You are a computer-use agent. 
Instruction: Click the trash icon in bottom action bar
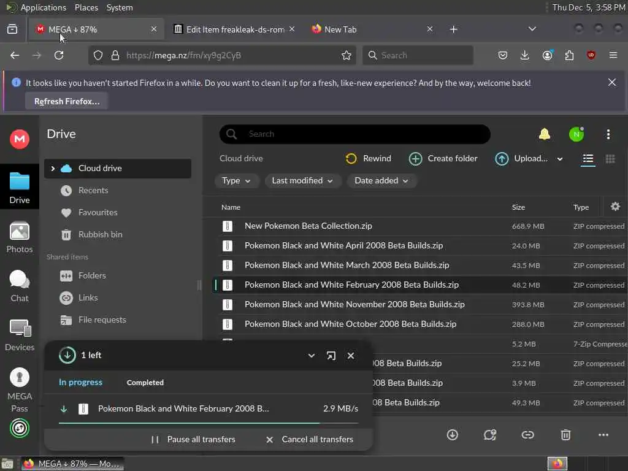[x=565, y=435]
